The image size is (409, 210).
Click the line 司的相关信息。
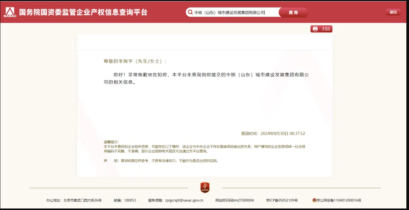[120, 82]
